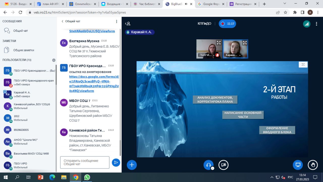Click the blue plus actions button
The image size is (323, 182).
[x=132, y=165]
